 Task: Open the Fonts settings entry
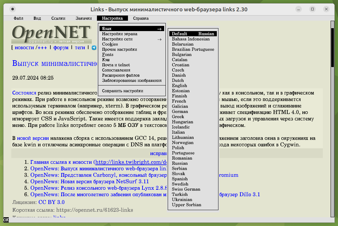(x=132, y=55)
